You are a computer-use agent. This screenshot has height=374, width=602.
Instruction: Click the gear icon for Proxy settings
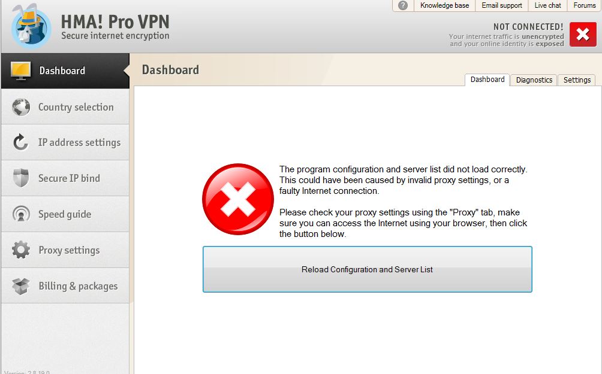[x=21, y=250]
